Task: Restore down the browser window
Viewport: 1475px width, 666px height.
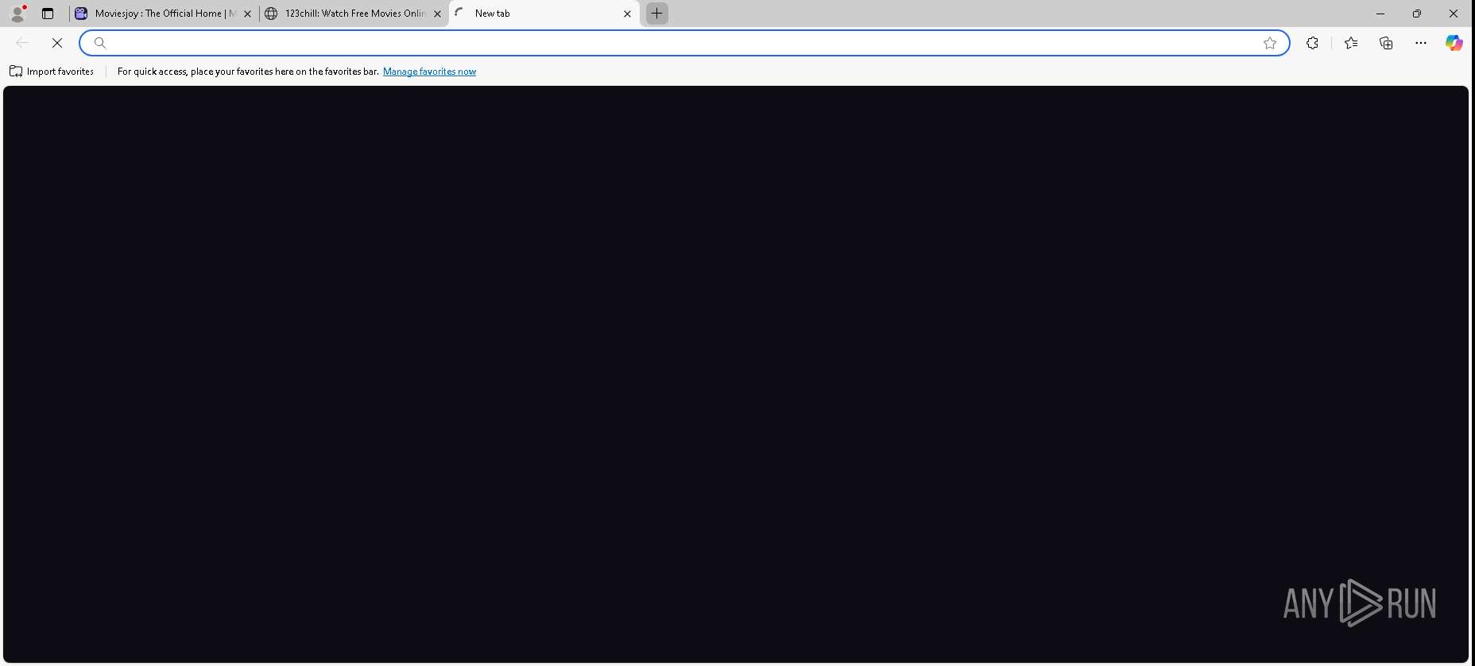Action: point(1417,14)
